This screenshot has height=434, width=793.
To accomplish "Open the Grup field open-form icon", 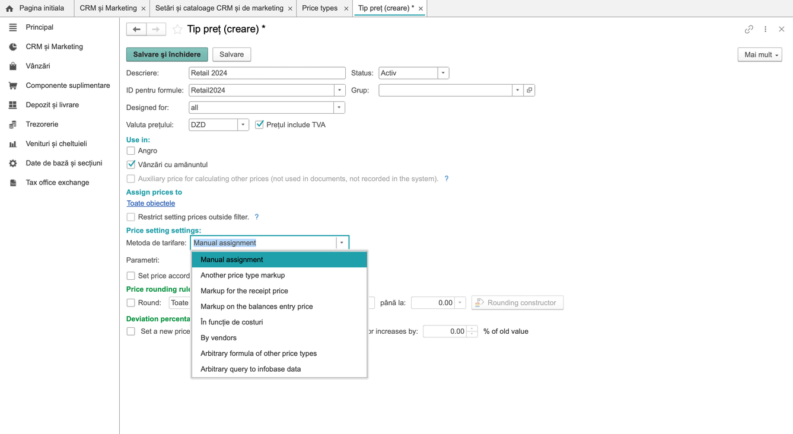I will coord(530,90).
